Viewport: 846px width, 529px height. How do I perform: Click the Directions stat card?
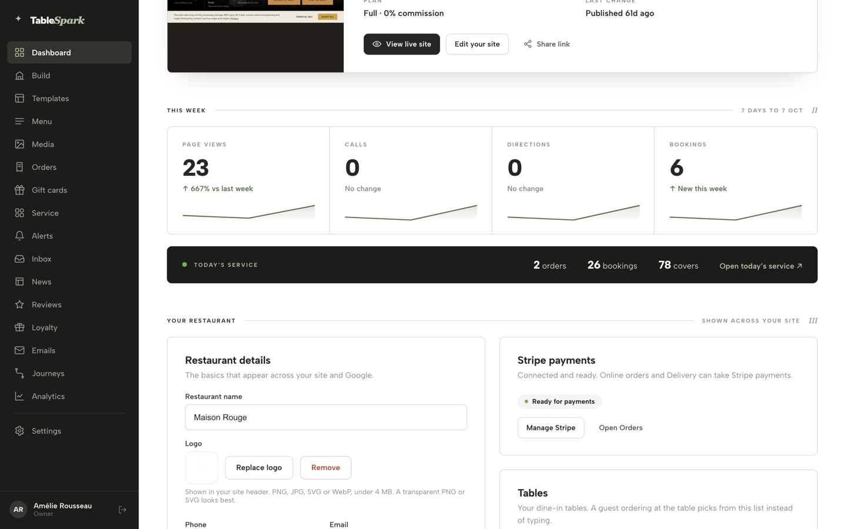(x=573, y=180)
